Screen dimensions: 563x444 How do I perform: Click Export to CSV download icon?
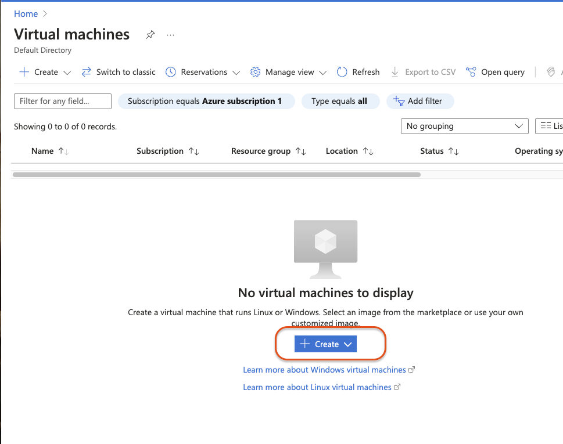(x=395, y=72)
